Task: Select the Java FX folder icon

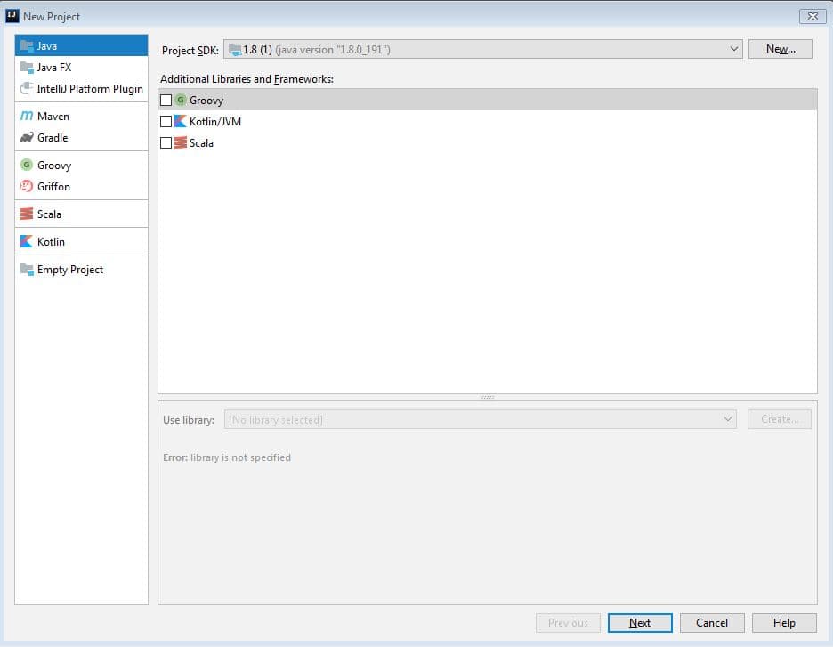Action: [27, 67]
